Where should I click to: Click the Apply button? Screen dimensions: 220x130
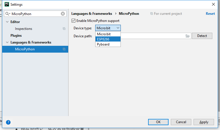(204, 122)
